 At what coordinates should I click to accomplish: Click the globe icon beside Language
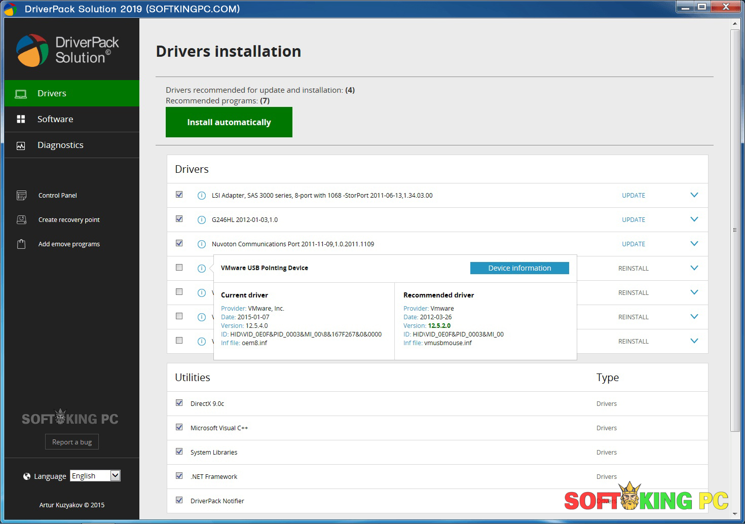[27, 476]
